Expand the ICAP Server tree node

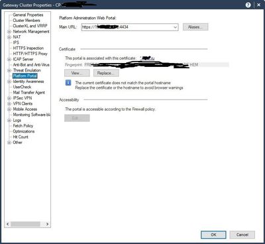coord(9,59)
